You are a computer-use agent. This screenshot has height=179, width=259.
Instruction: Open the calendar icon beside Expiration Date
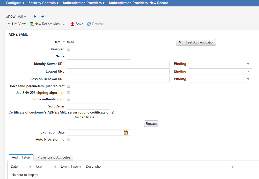pos(126,132)
